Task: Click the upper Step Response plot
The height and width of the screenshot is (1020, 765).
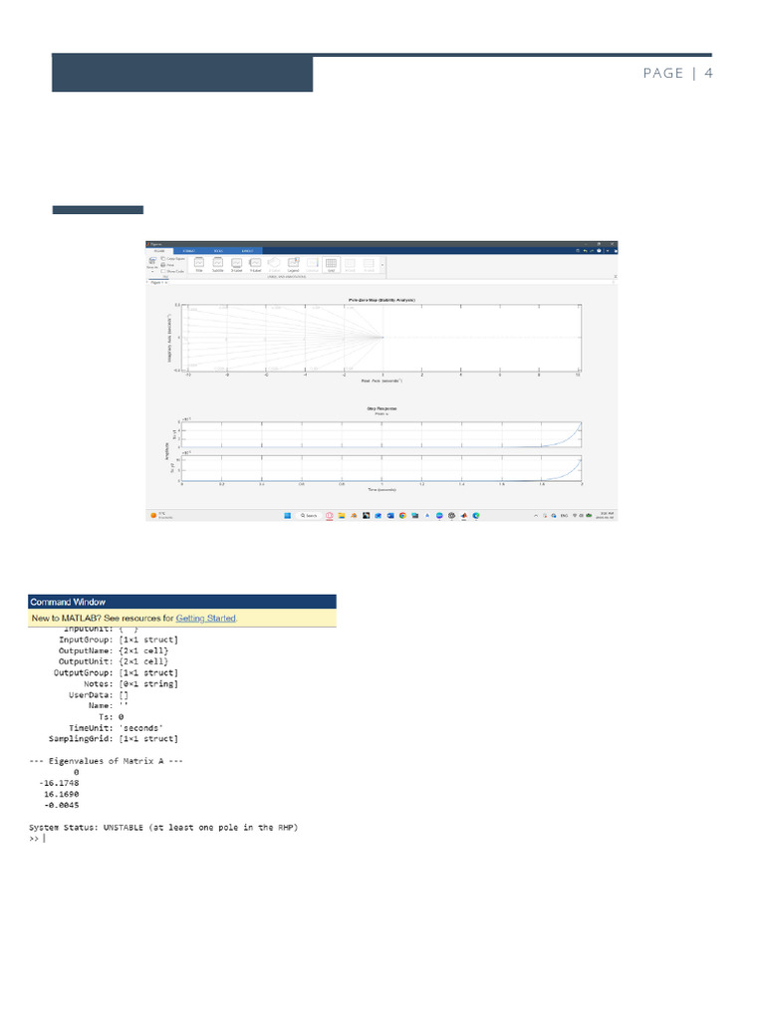Action: tap(382, 434)
